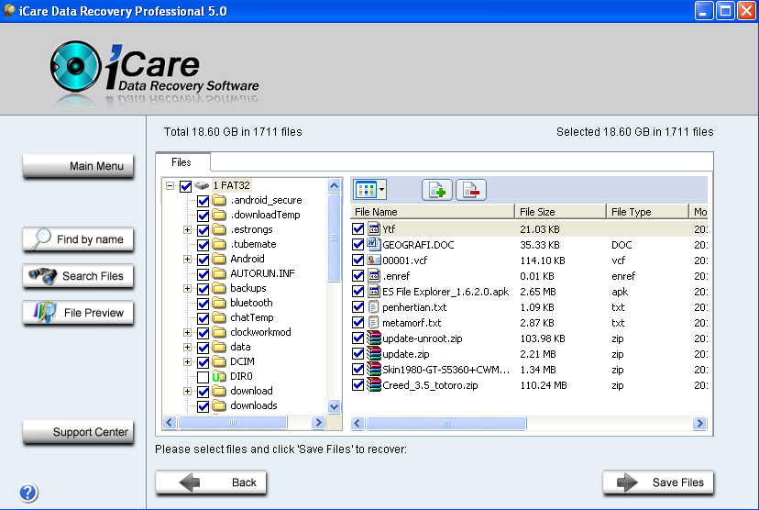Uncheck the 1 FAT32 root checkbox

click(x=185, y=186)
